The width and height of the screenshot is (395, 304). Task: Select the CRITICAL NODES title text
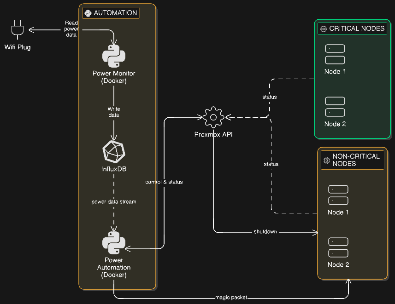(x=357, y=29)
